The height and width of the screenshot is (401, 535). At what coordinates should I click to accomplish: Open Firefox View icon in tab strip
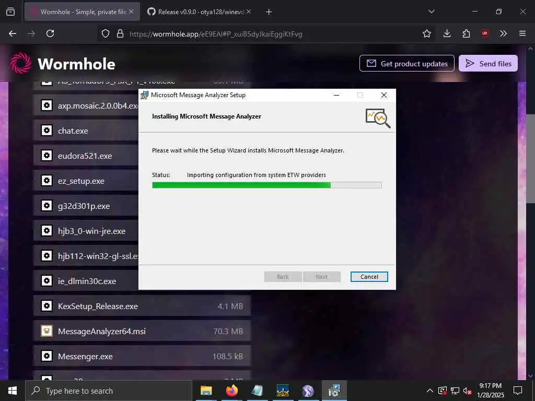tap(10, 11)
